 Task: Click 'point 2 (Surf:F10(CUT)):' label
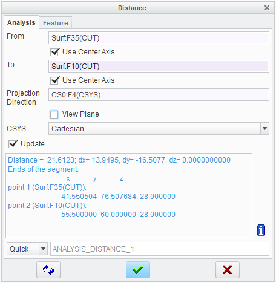(47, 206)
